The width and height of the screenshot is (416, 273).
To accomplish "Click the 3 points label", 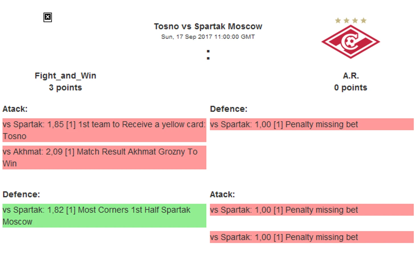I will click(x=65, y=88).
